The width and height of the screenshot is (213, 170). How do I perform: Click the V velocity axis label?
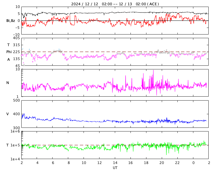click(x=8, y=114)
